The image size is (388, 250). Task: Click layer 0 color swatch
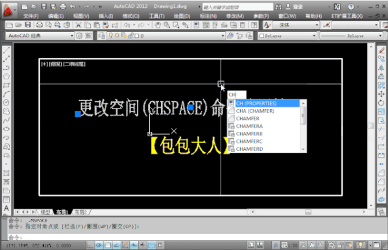137,36
